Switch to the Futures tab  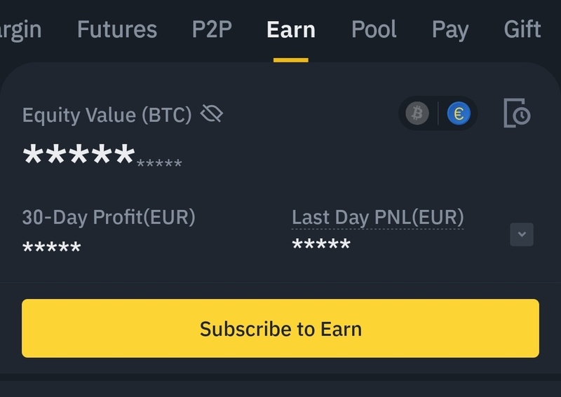pyautogui.click(x=117, y=29)
